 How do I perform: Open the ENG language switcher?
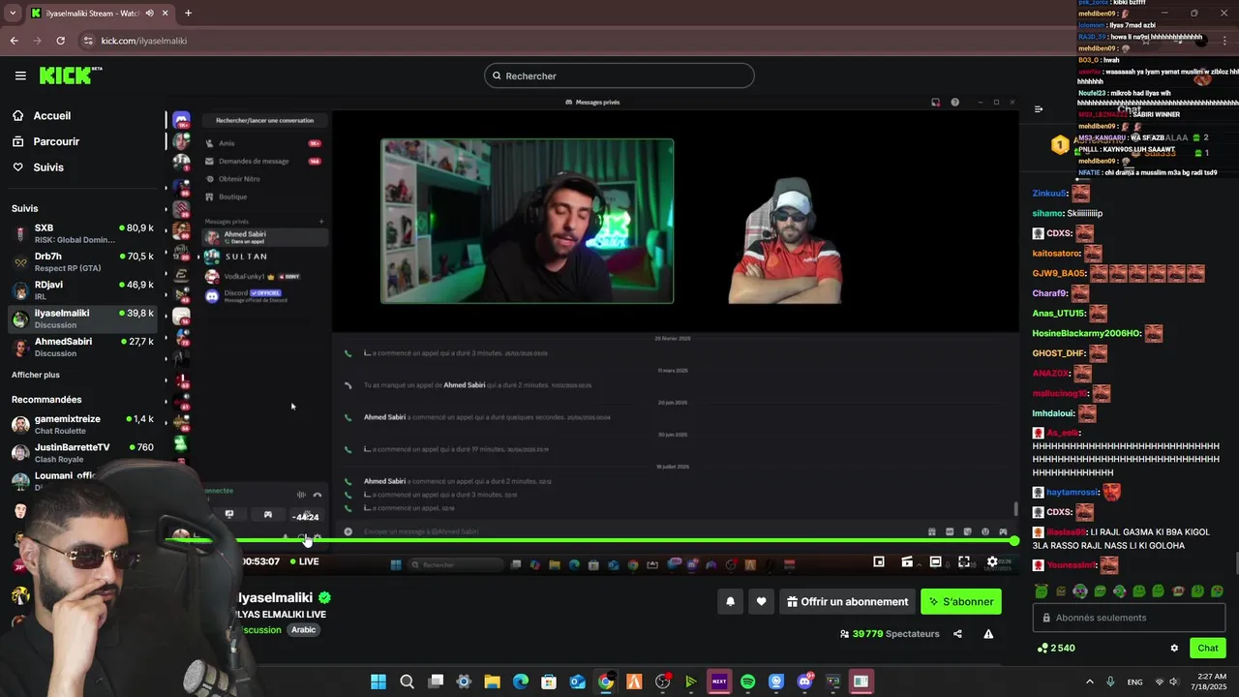click(x=1134, y=682)
